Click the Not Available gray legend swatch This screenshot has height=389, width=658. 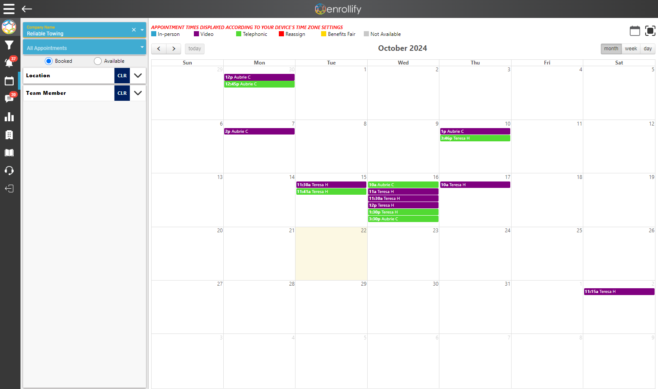coord(366,34)
